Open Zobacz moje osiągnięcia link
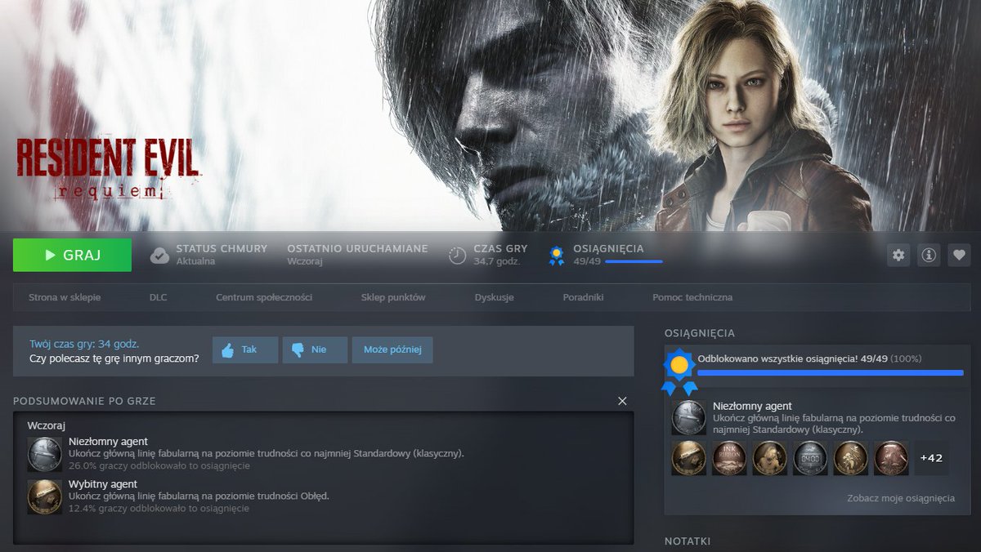981x552 pixels. [901, 498]
